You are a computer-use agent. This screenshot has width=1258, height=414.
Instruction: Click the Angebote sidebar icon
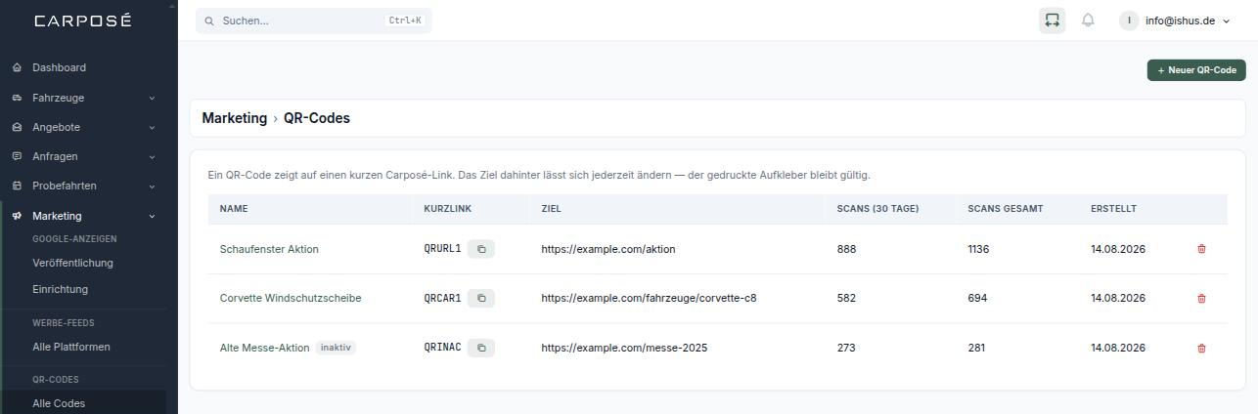tap(17, 127)
